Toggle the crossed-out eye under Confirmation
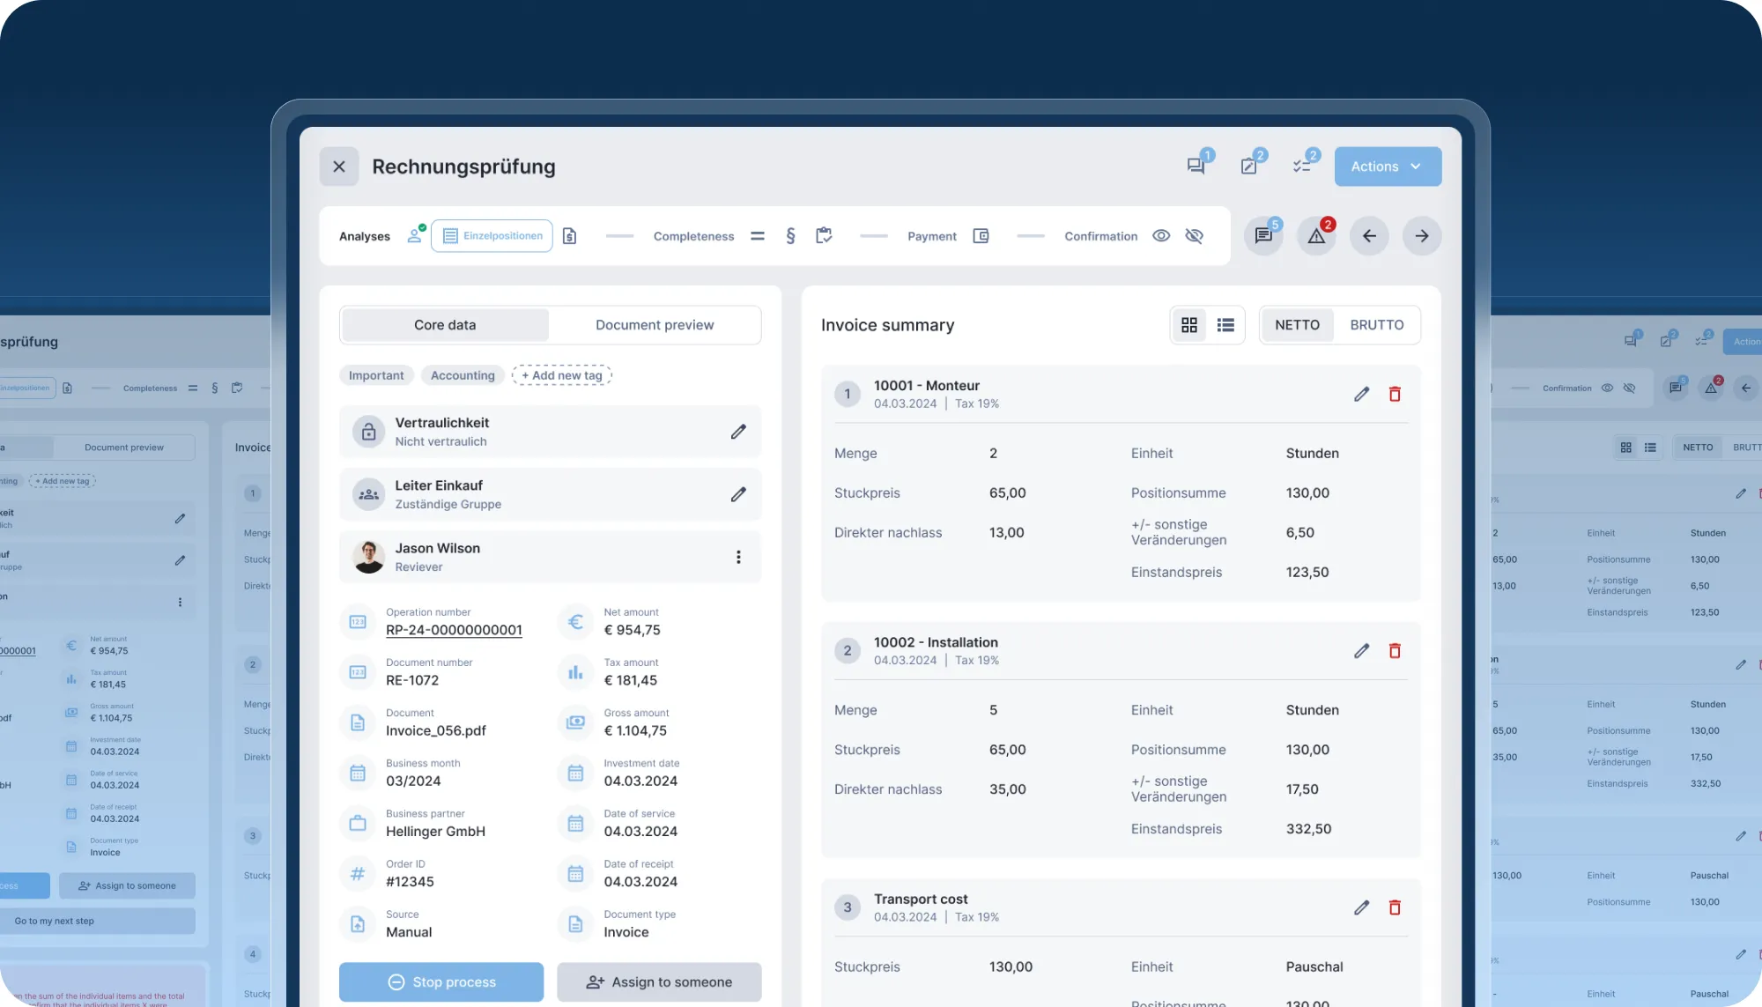This screenshot has height=1007, width=1762. tap(1194, 236)
